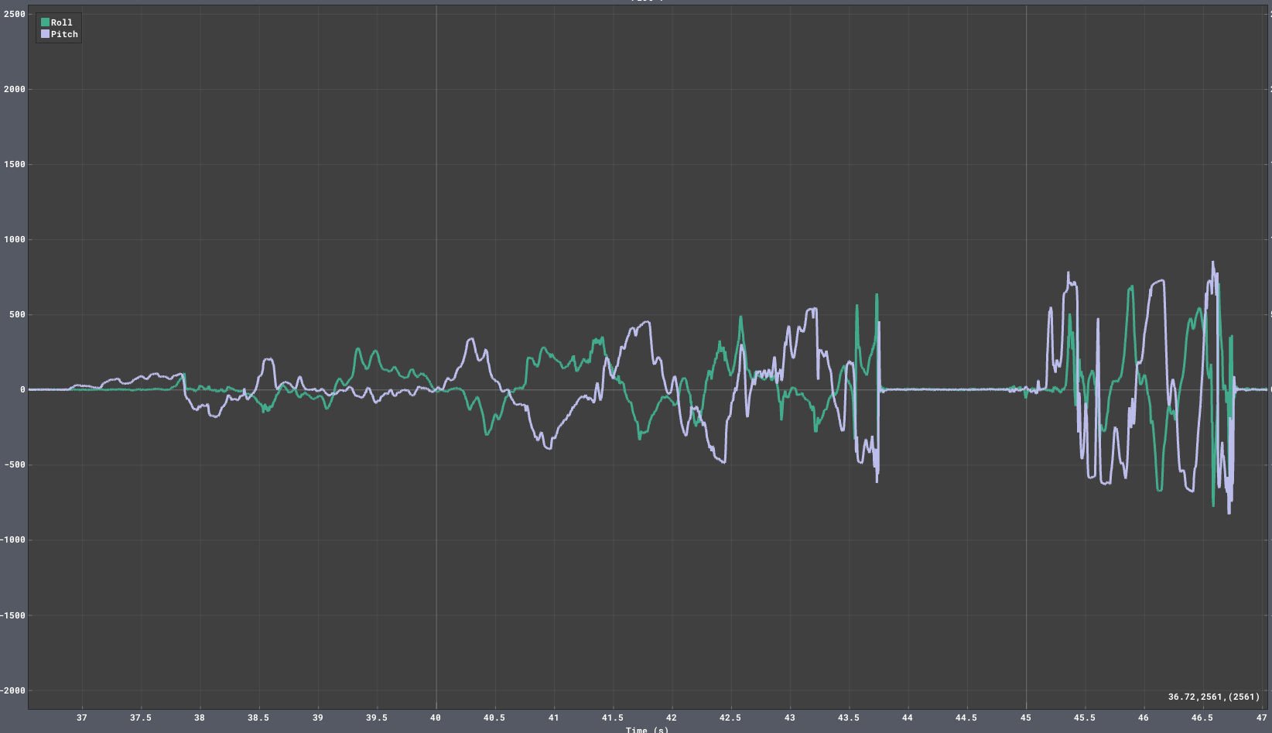Click the y-axis tick label 2500

click(x=15, y=14)
